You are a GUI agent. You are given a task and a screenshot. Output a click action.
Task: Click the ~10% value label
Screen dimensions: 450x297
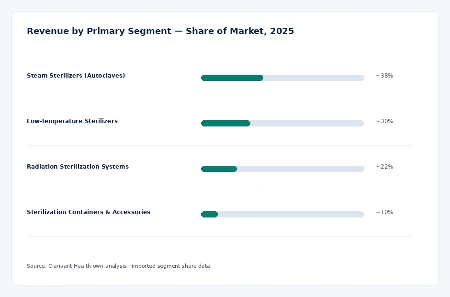pyautogui.click(x=384, y=212)
